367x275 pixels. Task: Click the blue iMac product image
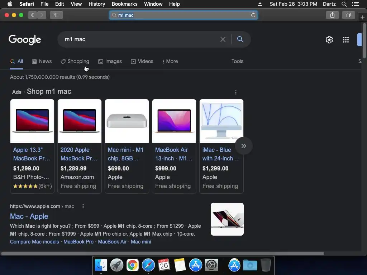(221, 121)
